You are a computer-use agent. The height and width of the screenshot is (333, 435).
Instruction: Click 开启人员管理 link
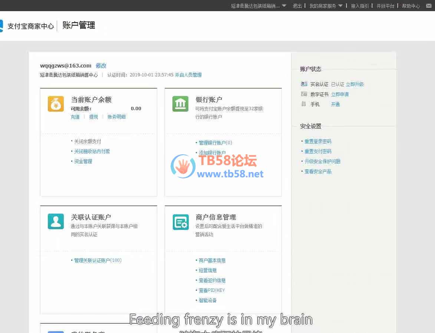(x=188, y=75)
